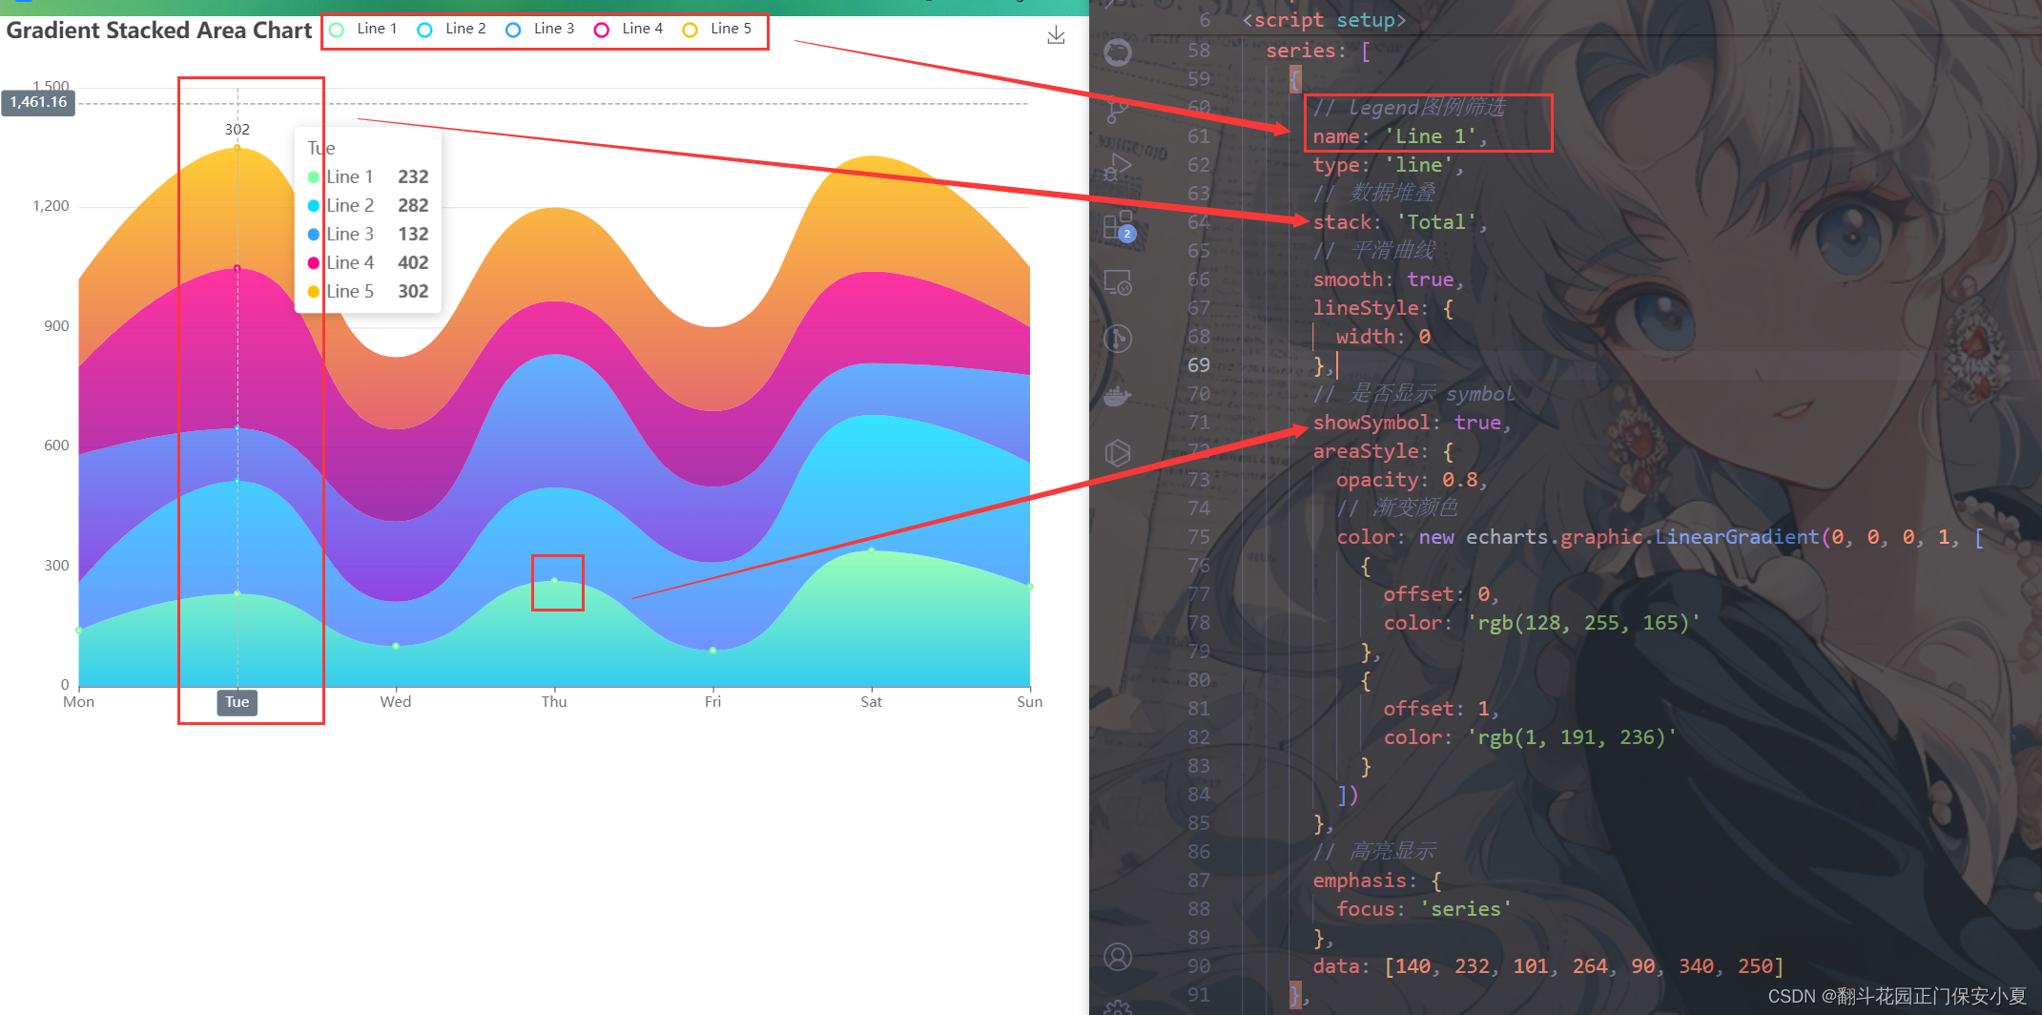Image resolution: width=2042 pixels, height=1015 pixels.
Task: Click the chart download (save as image) icon
Action: coord(1056,35)
